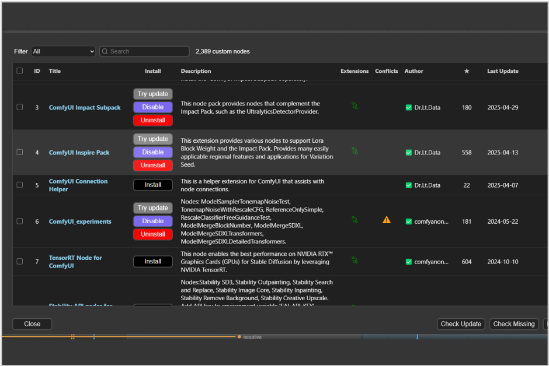Click star count 604 for TensorRT Node
Image resolution: width=549 pixels, height=366 pixels.
(467, 262)
